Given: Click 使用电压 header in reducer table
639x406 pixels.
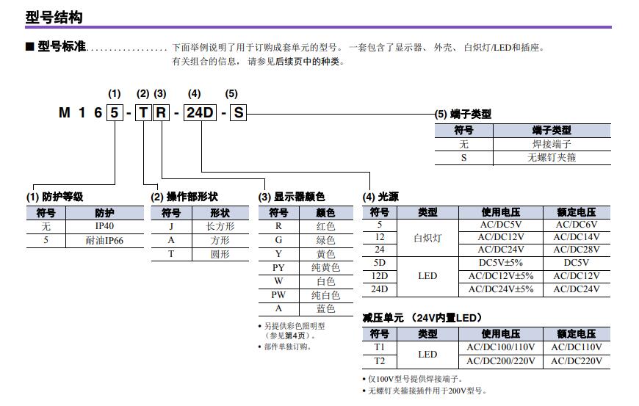Looking at the screenshot, I should (x=501, y=334).
